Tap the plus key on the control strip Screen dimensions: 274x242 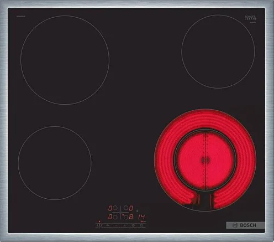[x=125, y=225]
